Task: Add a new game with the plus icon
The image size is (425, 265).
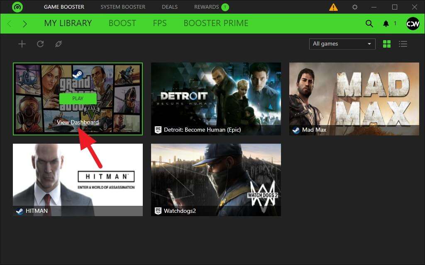Action: point(22,43)
